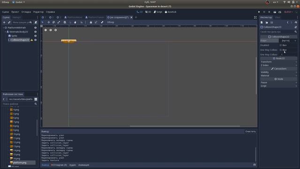
Task: Open the Отладка menu
Action: (26, 12)
